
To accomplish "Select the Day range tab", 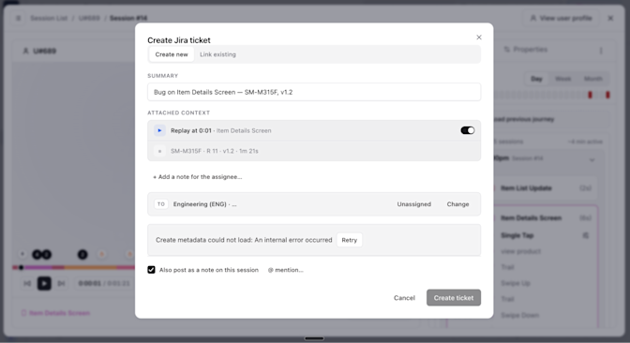I will coord(536,79).
